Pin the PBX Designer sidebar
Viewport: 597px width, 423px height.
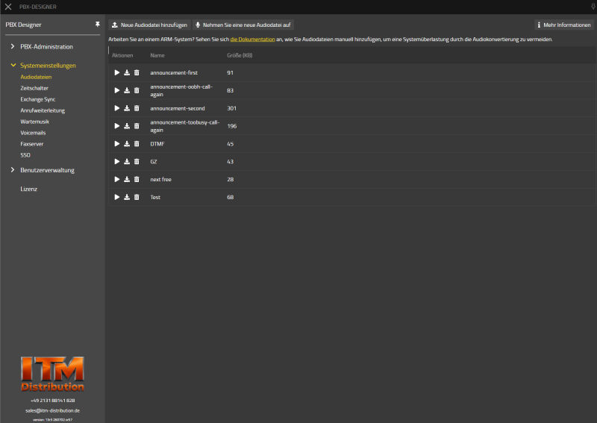(98, 25)
